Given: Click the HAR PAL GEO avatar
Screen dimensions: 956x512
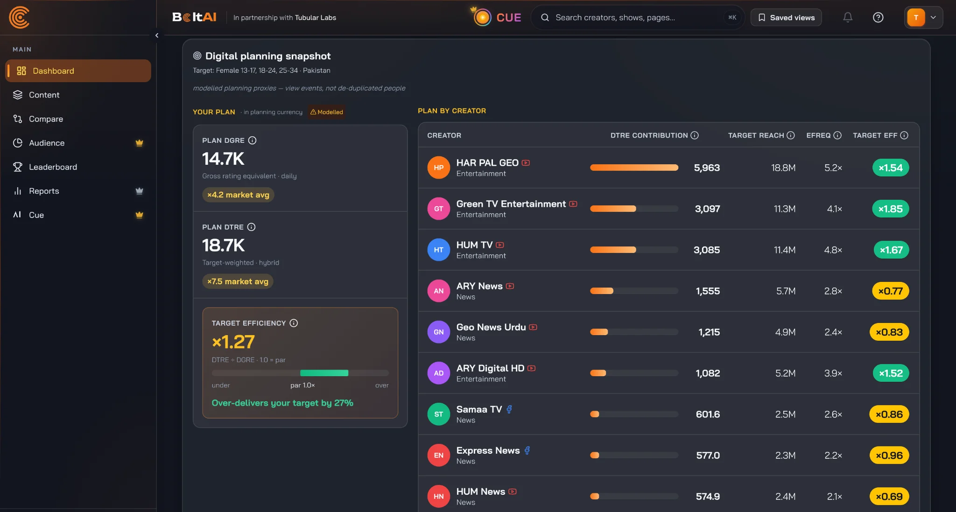Looking at the screenshot, I should (x=439, y=168).
